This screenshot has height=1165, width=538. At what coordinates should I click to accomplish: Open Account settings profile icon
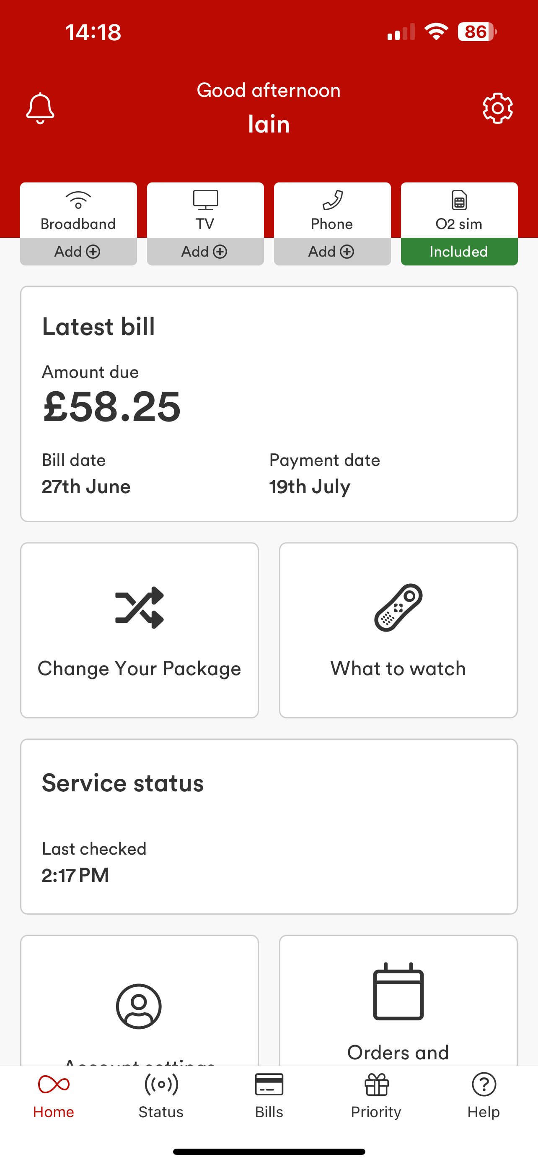point(139,1006)
